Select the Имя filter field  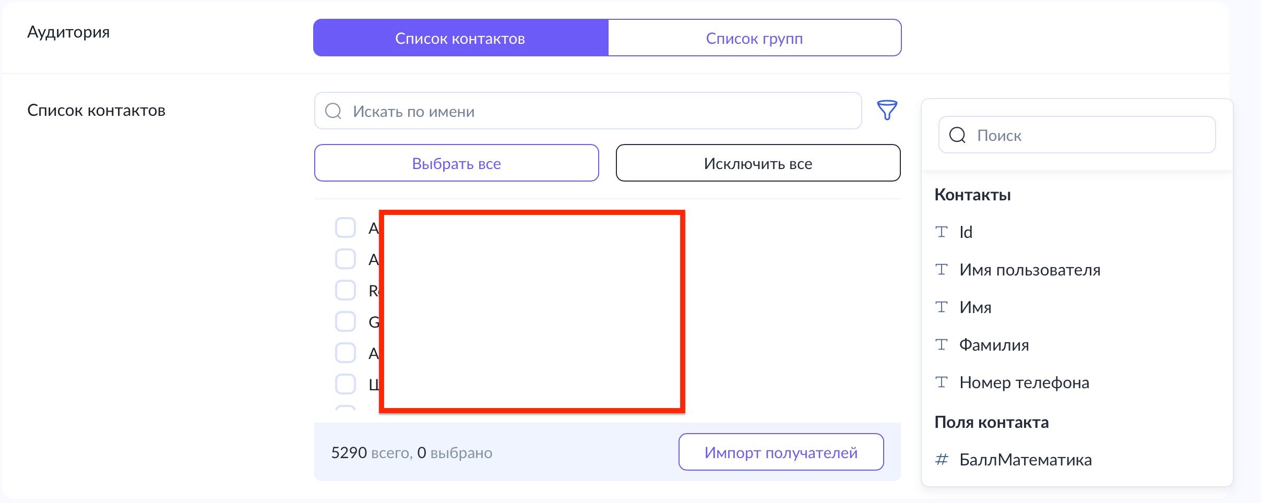pos(975,307)
